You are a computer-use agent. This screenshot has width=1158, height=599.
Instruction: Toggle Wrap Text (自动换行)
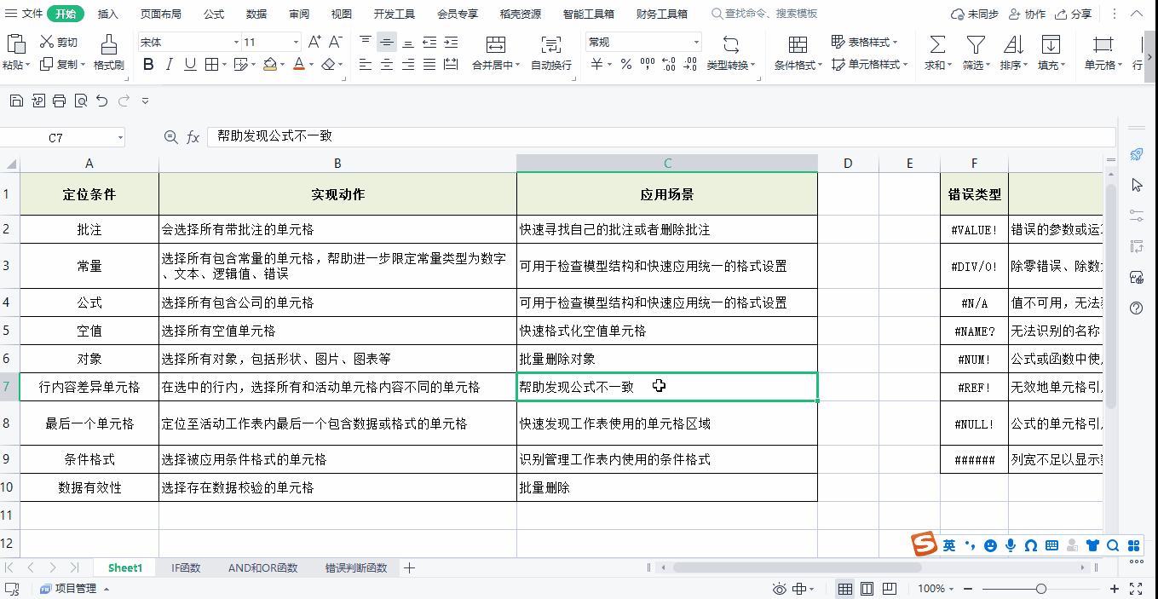pos(551,52)
